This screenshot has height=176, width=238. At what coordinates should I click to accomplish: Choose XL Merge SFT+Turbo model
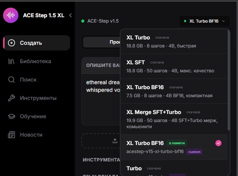pyautogui.click(x=172, y=116)
